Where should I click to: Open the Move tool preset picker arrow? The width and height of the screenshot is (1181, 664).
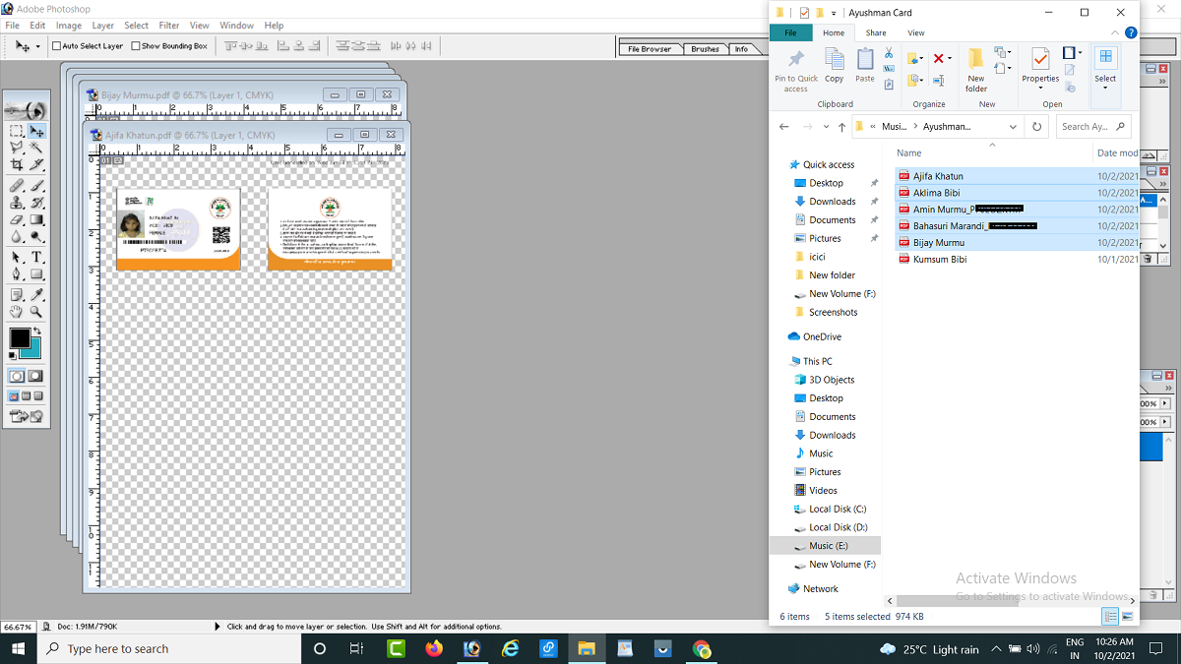point(38,46)
